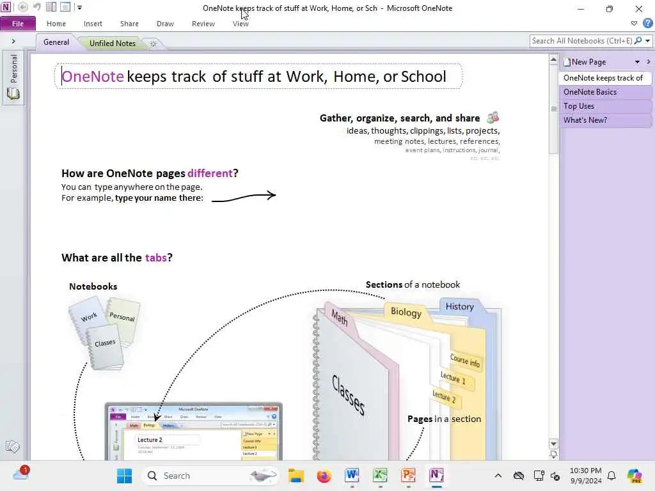Click the people sharing icon beside 'share'

pyautogui.click(x=493, y=118)
